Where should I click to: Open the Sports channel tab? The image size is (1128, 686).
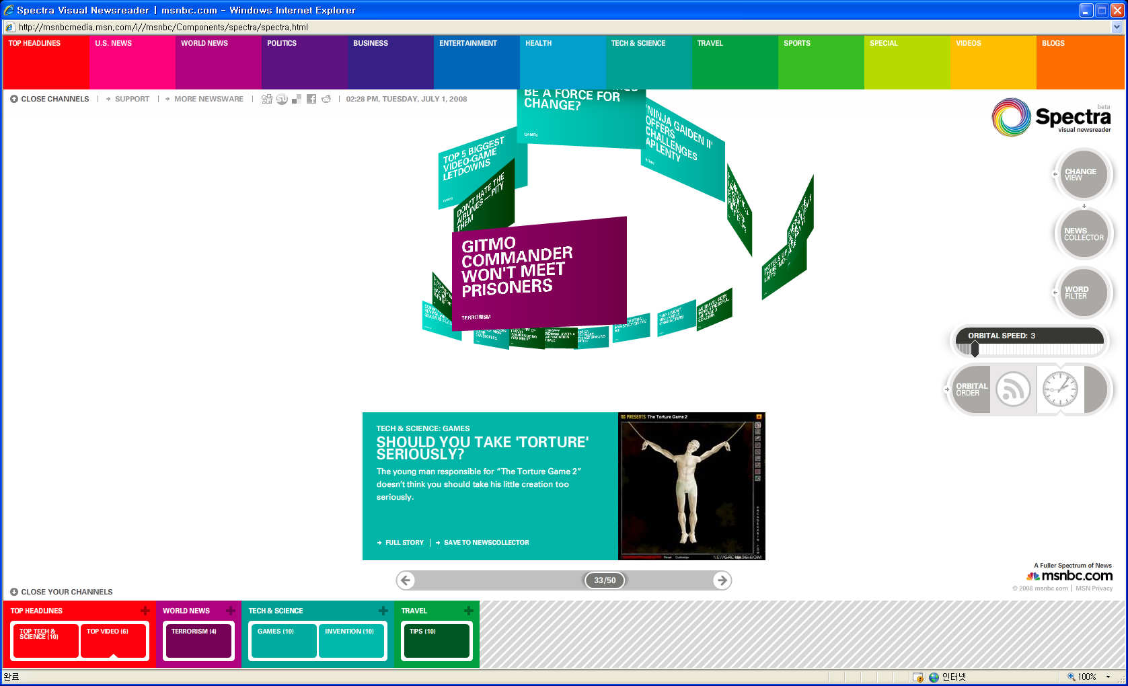(821, 62)
